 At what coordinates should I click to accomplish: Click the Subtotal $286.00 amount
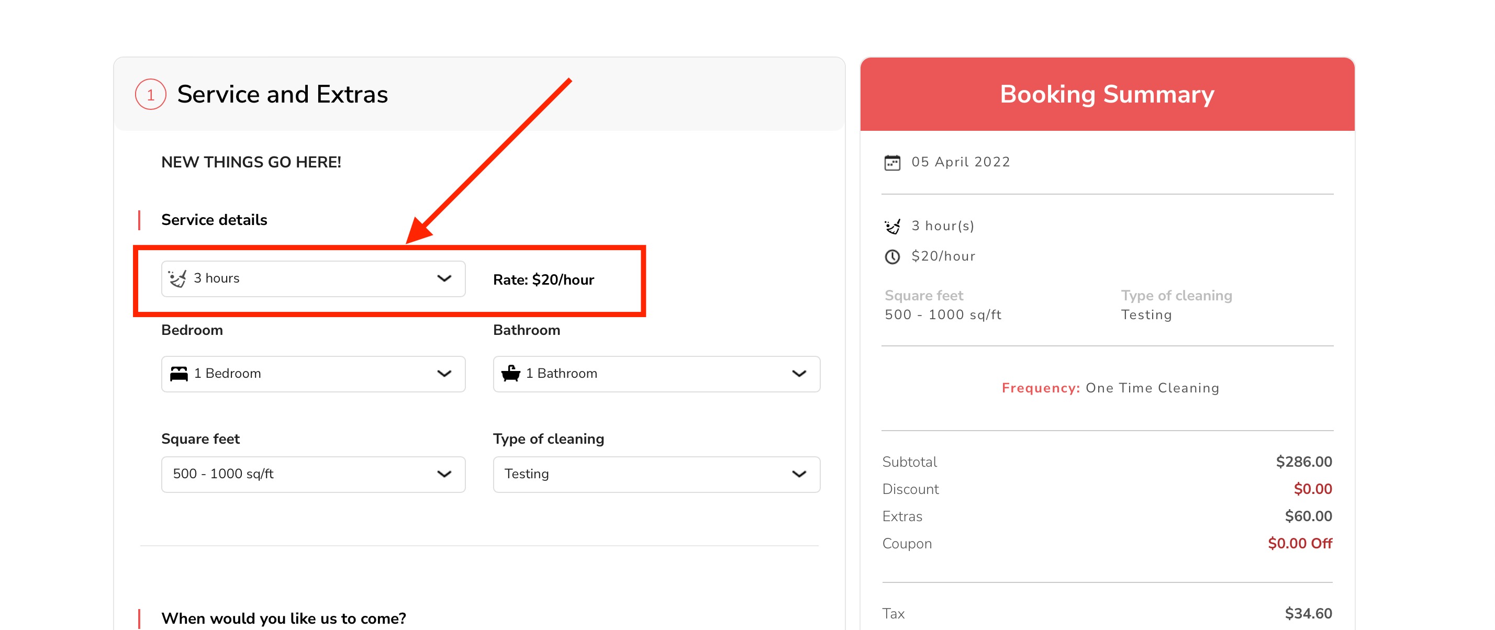[1303, 462]
